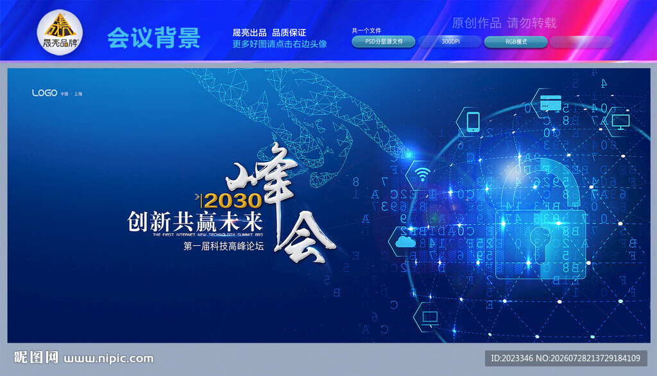The image size is (657, 376).
Task: Click the LOGO 中国·上海 placeholder
Action: click(57, 93)
